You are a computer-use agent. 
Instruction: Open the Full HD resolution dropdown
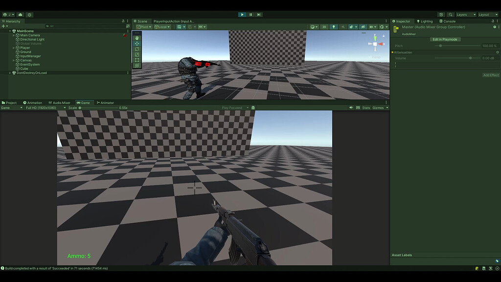[x=46, y=108]
